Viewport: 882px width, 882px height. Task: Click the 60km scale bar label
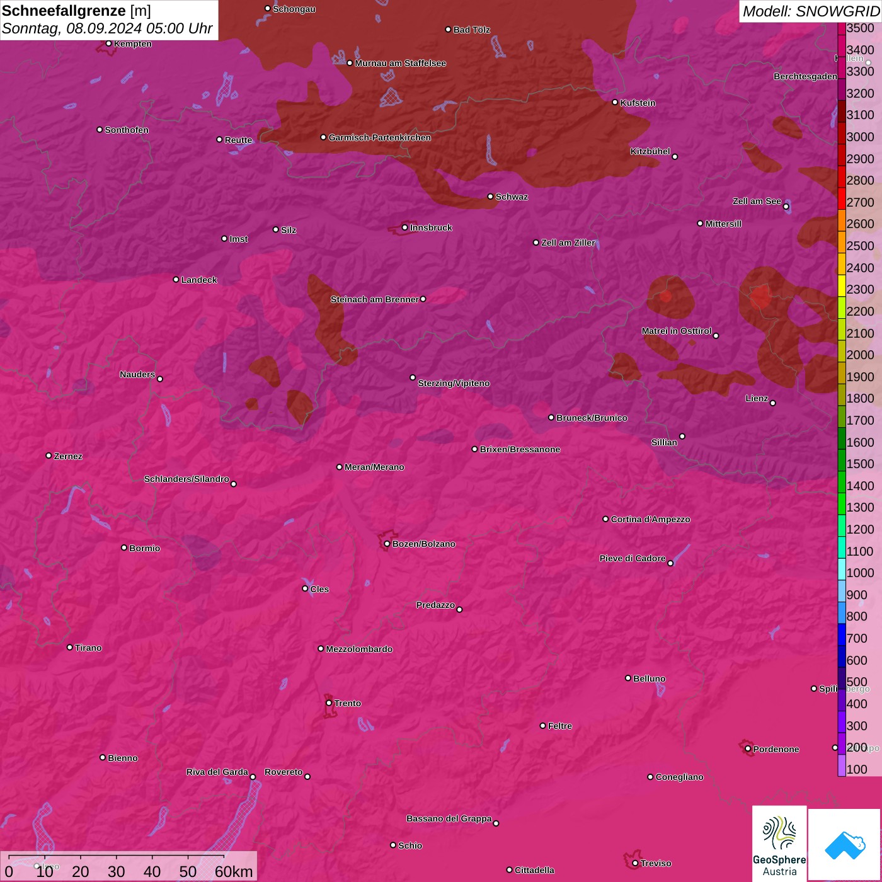point(234,871)
